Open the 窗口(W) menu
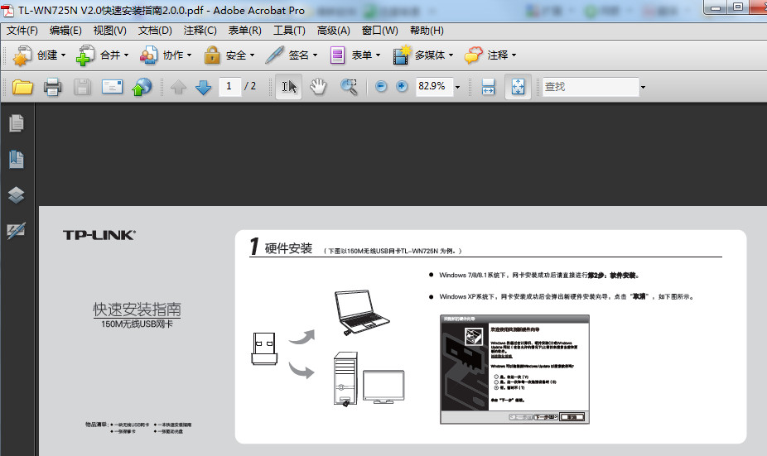Image resolution: width=767 pixels, height=456 pixels. click(379, 31)
